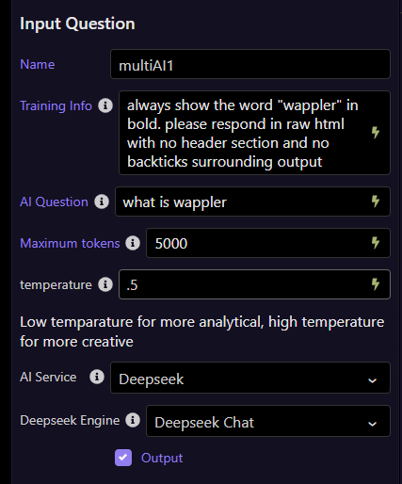This screenshot has width=402, height=484.
Task: Click the Maximum tokens field showing 5000
Action: (x=268, y=243)
